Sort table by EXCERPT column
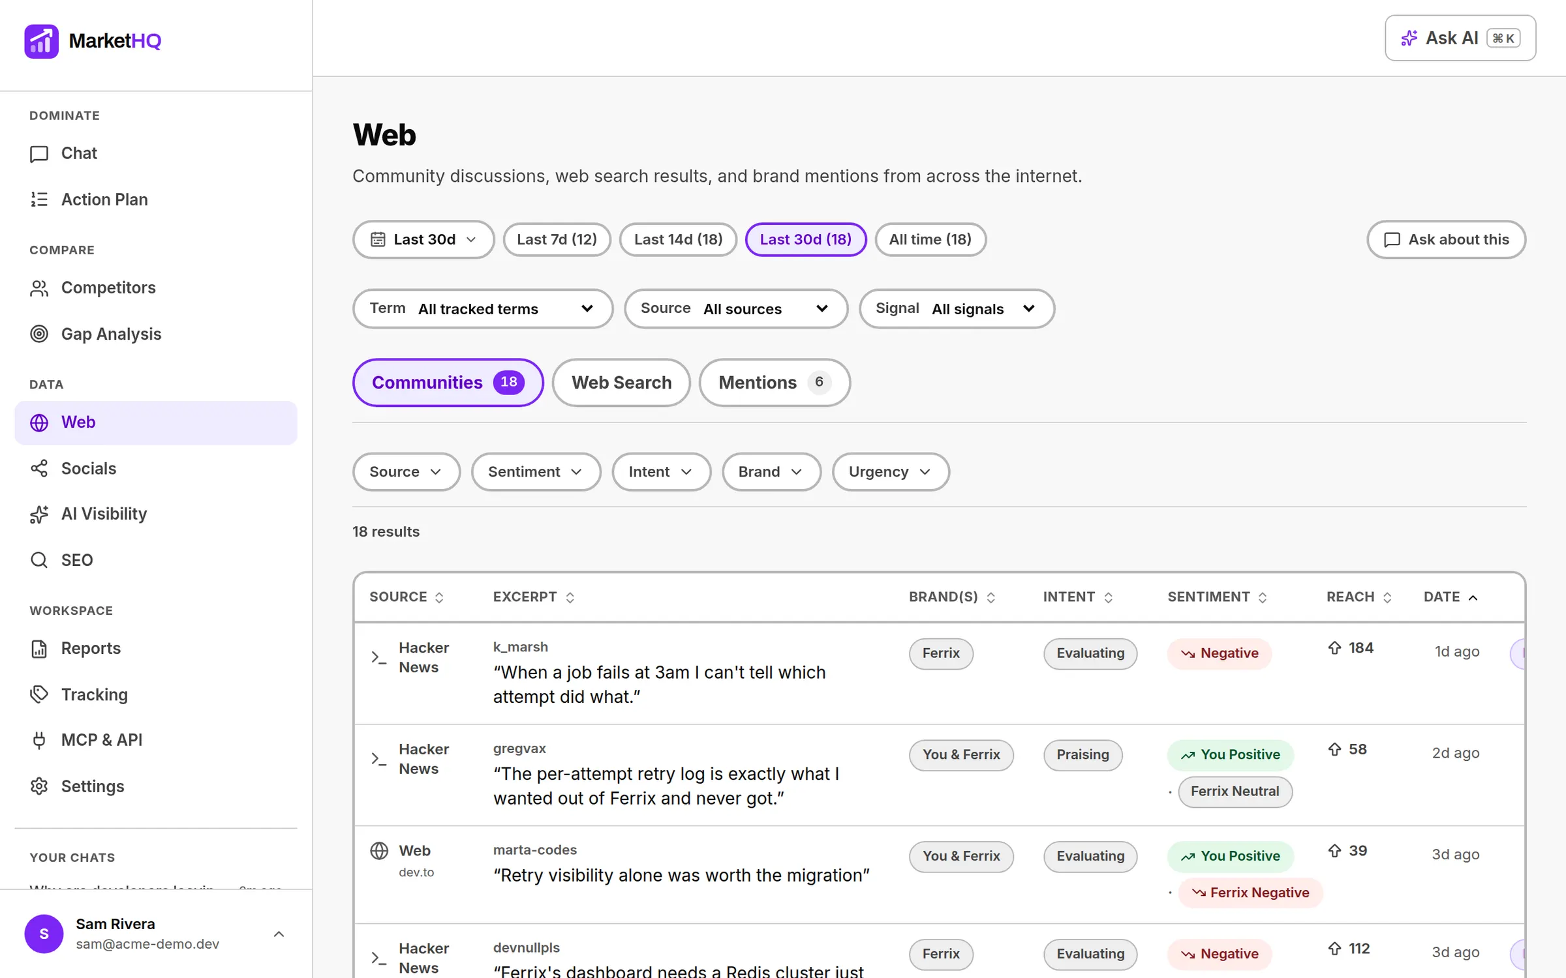 (534, 597)
